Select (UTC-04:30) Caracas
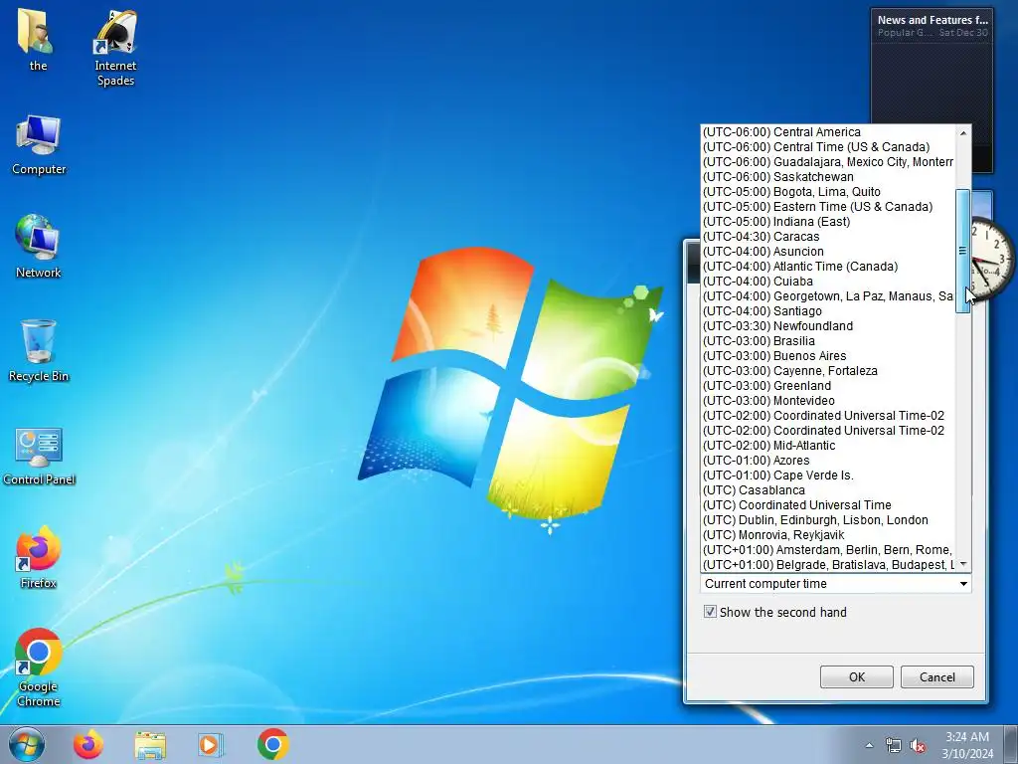The height and width of the screenshot is (764, 1018). [x=828, y=237]
